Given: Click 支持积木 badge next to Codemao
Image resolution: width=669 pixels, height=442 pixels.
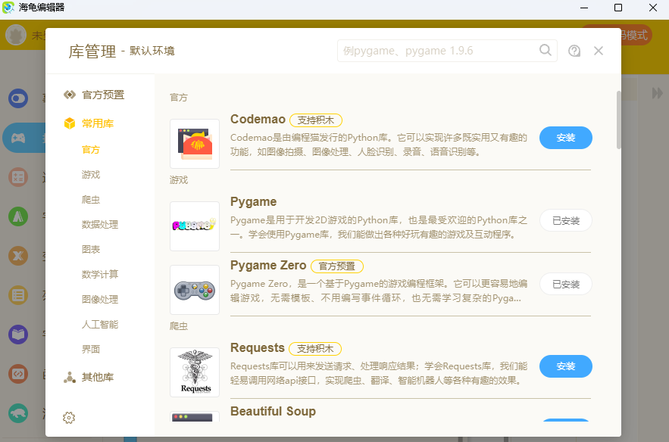Looking at the screenshot, I should [x=316, y=120].
